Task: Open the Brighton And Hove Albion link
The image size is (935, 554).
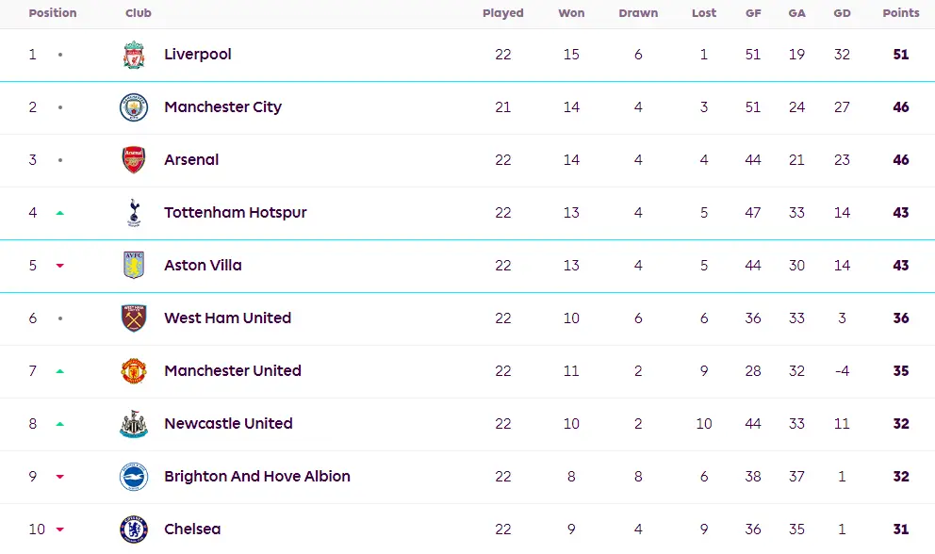Action: click(257, 476)
